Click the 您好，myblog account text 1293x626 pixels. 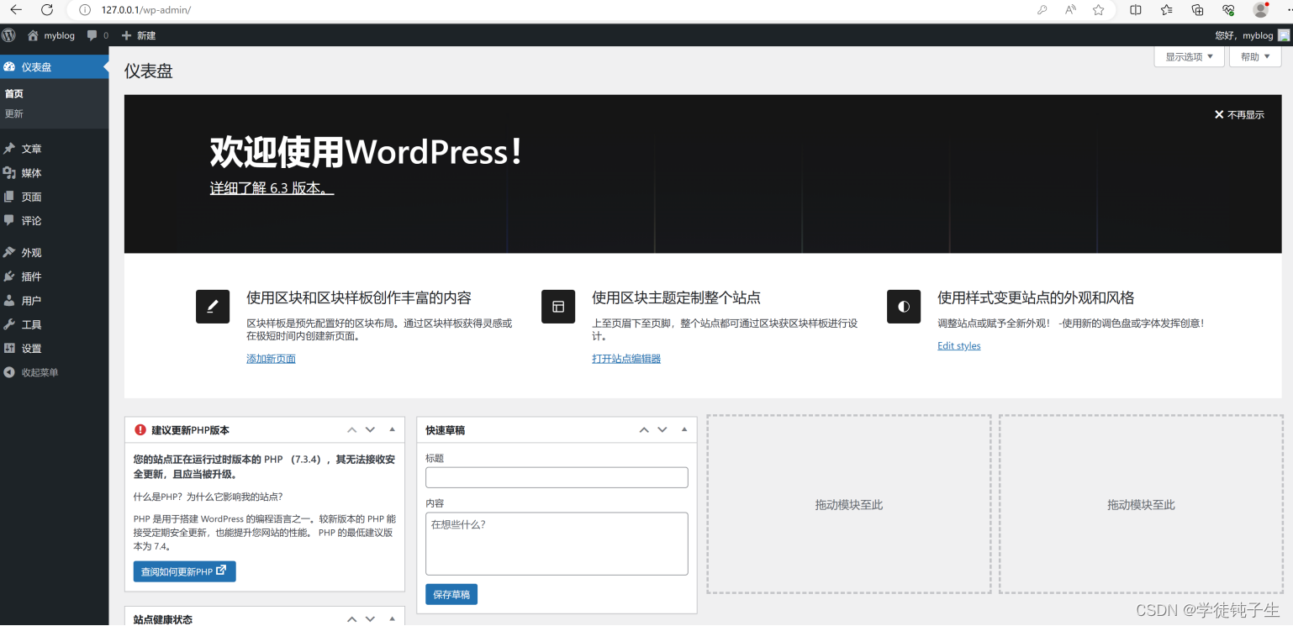[1244, 35]
